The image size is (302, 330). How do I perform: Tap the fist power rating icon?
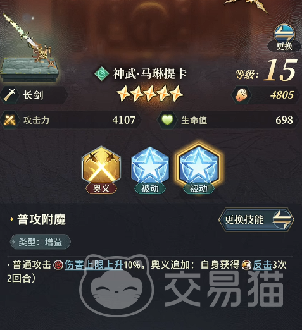(241, 95)
